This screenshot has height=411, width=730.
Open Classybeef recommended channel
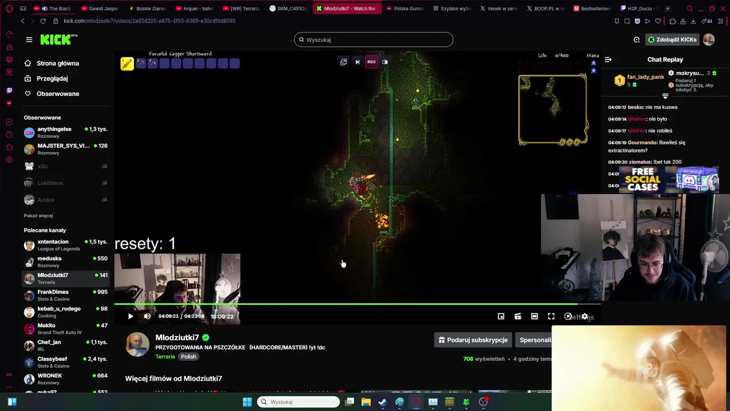point(66,362)
